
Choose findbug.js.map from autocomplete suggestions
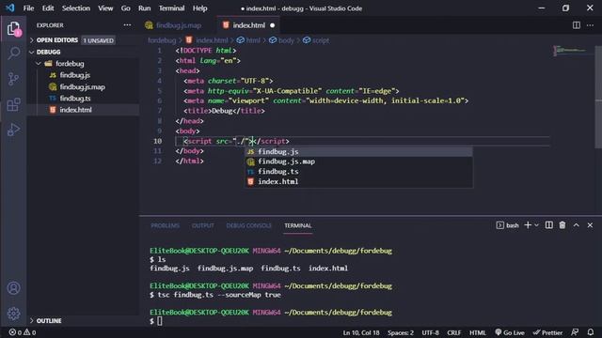358,161
